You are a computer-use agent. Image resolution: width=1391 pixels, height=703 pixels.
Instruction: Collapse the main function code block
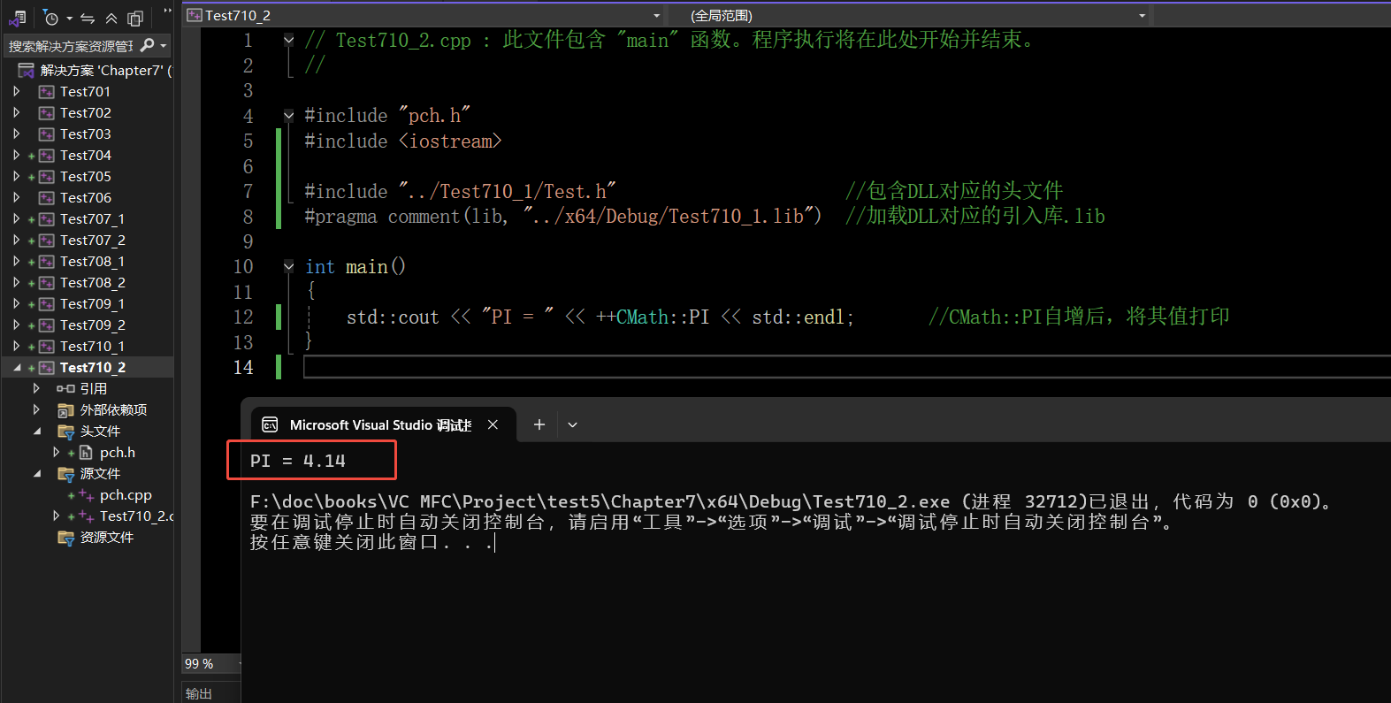[288, 266]
